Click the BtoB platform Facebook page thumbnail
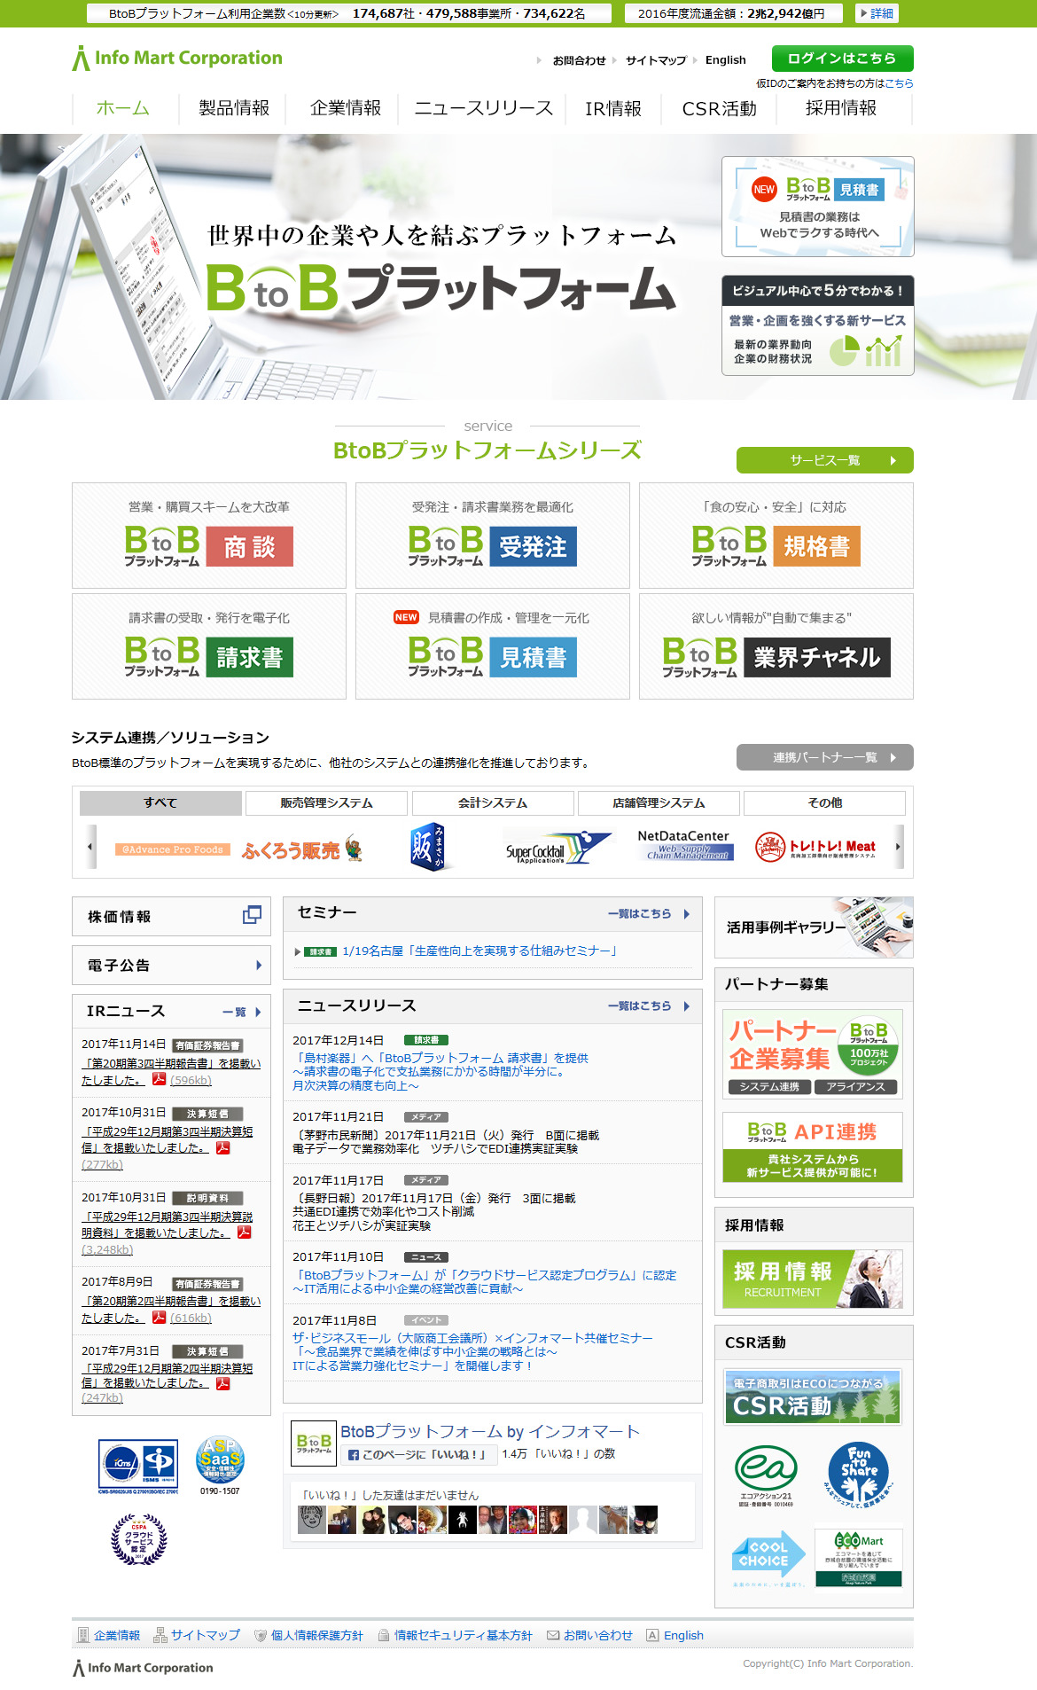This screenshot has width=1037, height=1690. tap(314, 1444)
